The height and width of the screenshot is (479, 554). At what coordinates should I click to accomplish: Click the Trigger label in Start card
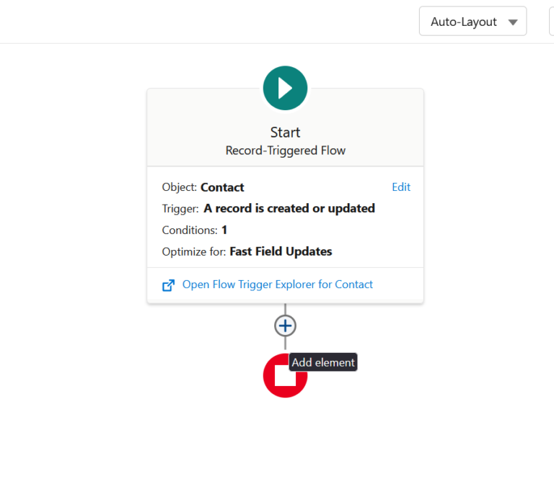180,209
